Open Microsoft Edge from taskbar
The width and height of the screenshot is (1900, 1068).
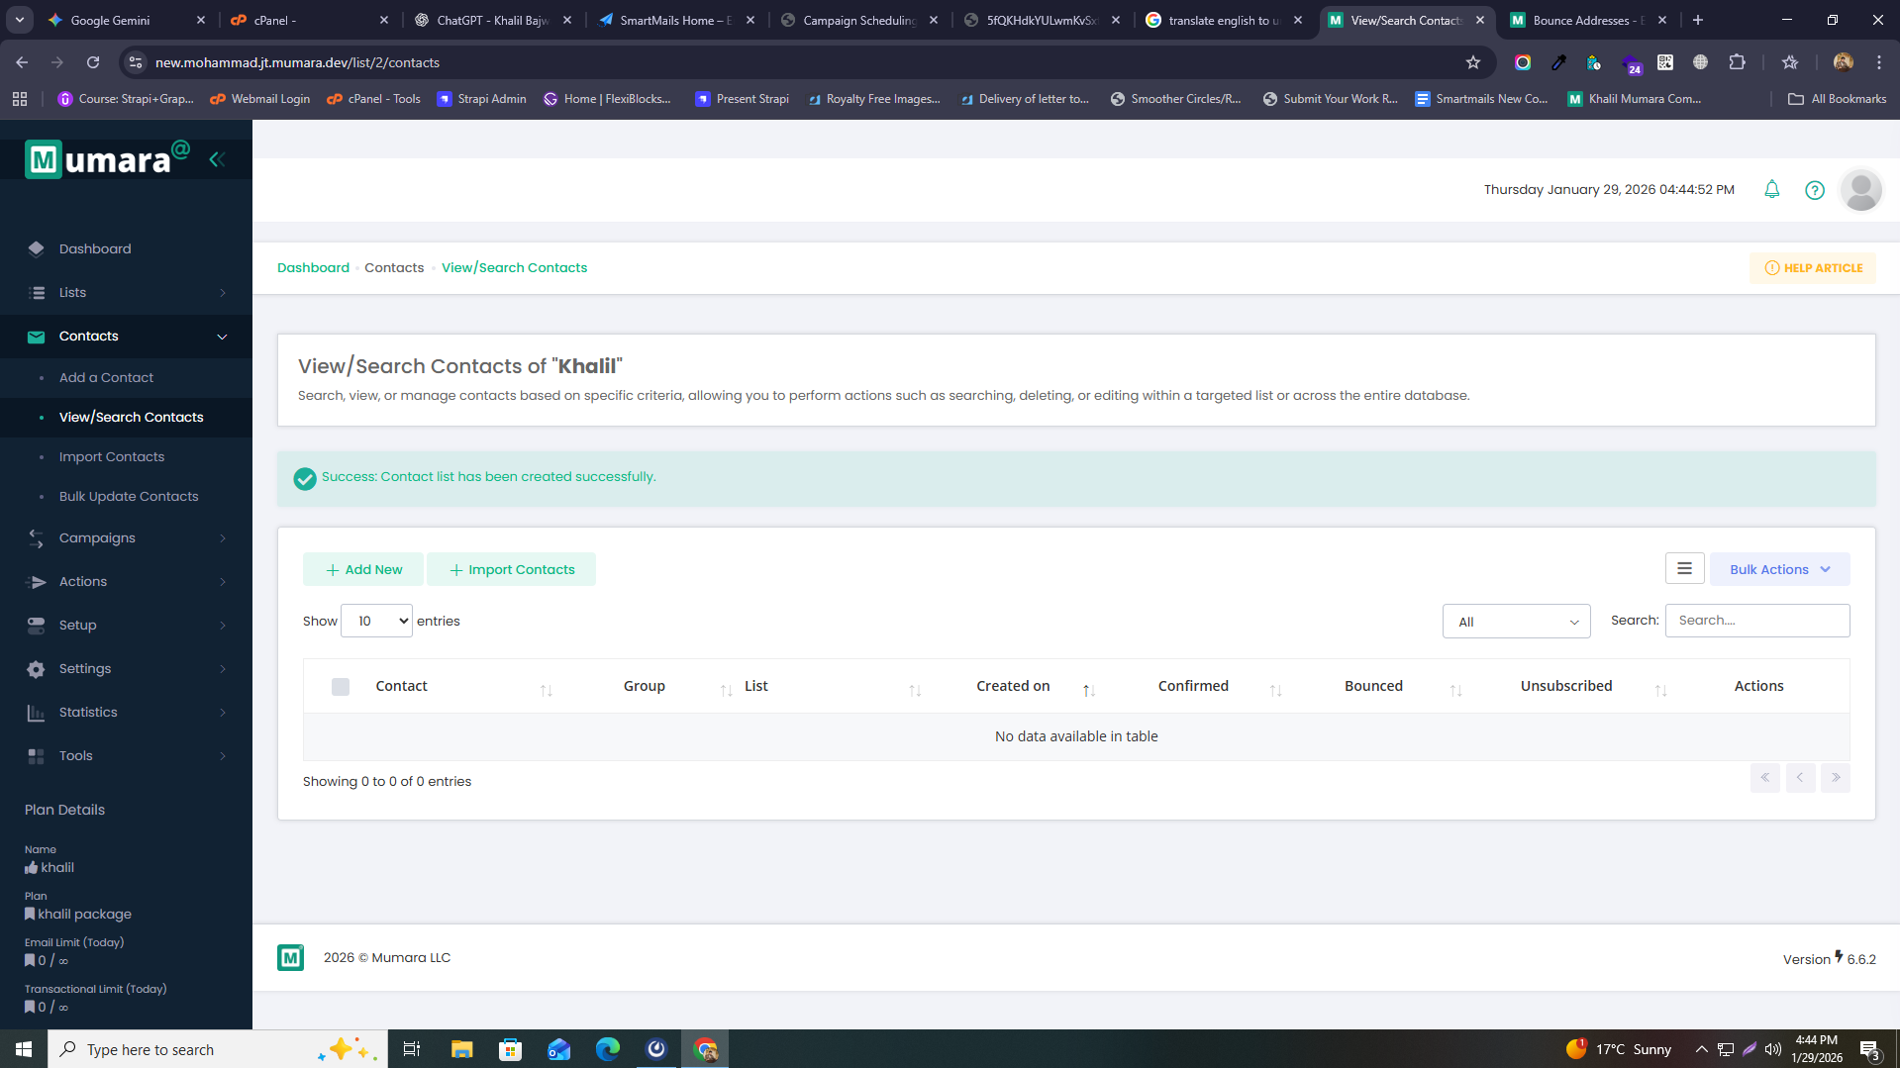pyautogui.click(x=607, y=1049)
